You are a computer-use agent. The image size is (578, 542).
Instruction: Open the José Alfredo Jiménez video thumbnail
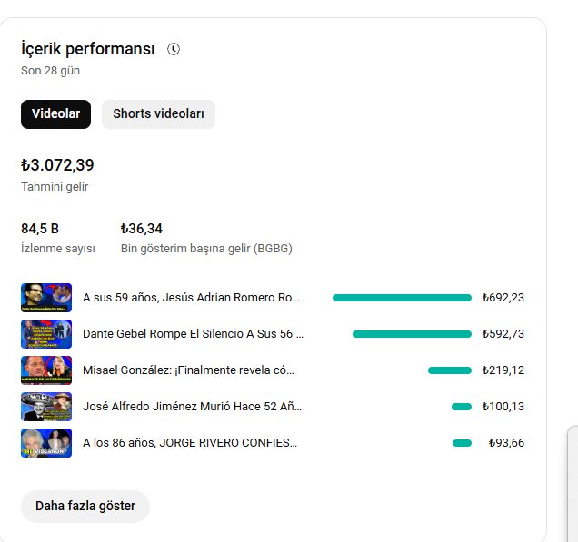pyautogui.click(x=46, y=407)
